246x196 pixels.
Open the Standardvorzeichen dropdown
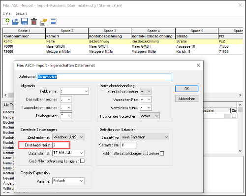click(146, 91)
